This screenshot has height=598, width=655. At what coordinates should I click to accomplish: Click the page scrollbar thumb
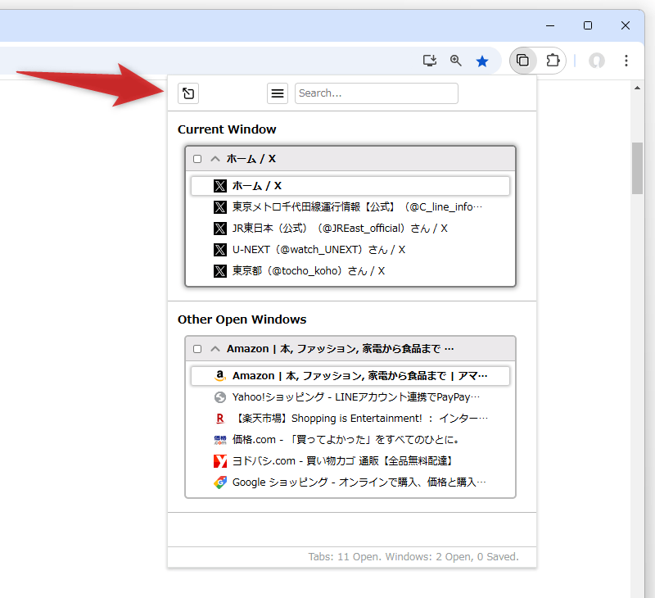[x=637, y=169]
